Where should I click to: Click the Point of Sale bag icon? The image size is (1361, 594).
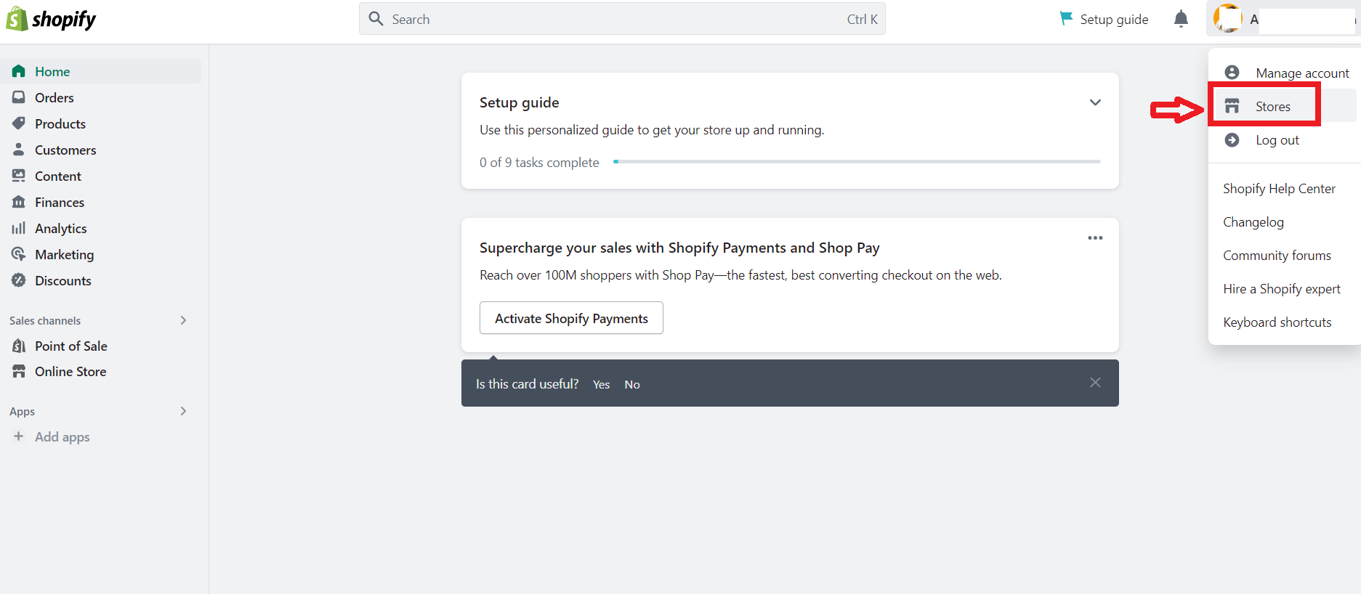[x=19, y=346]
